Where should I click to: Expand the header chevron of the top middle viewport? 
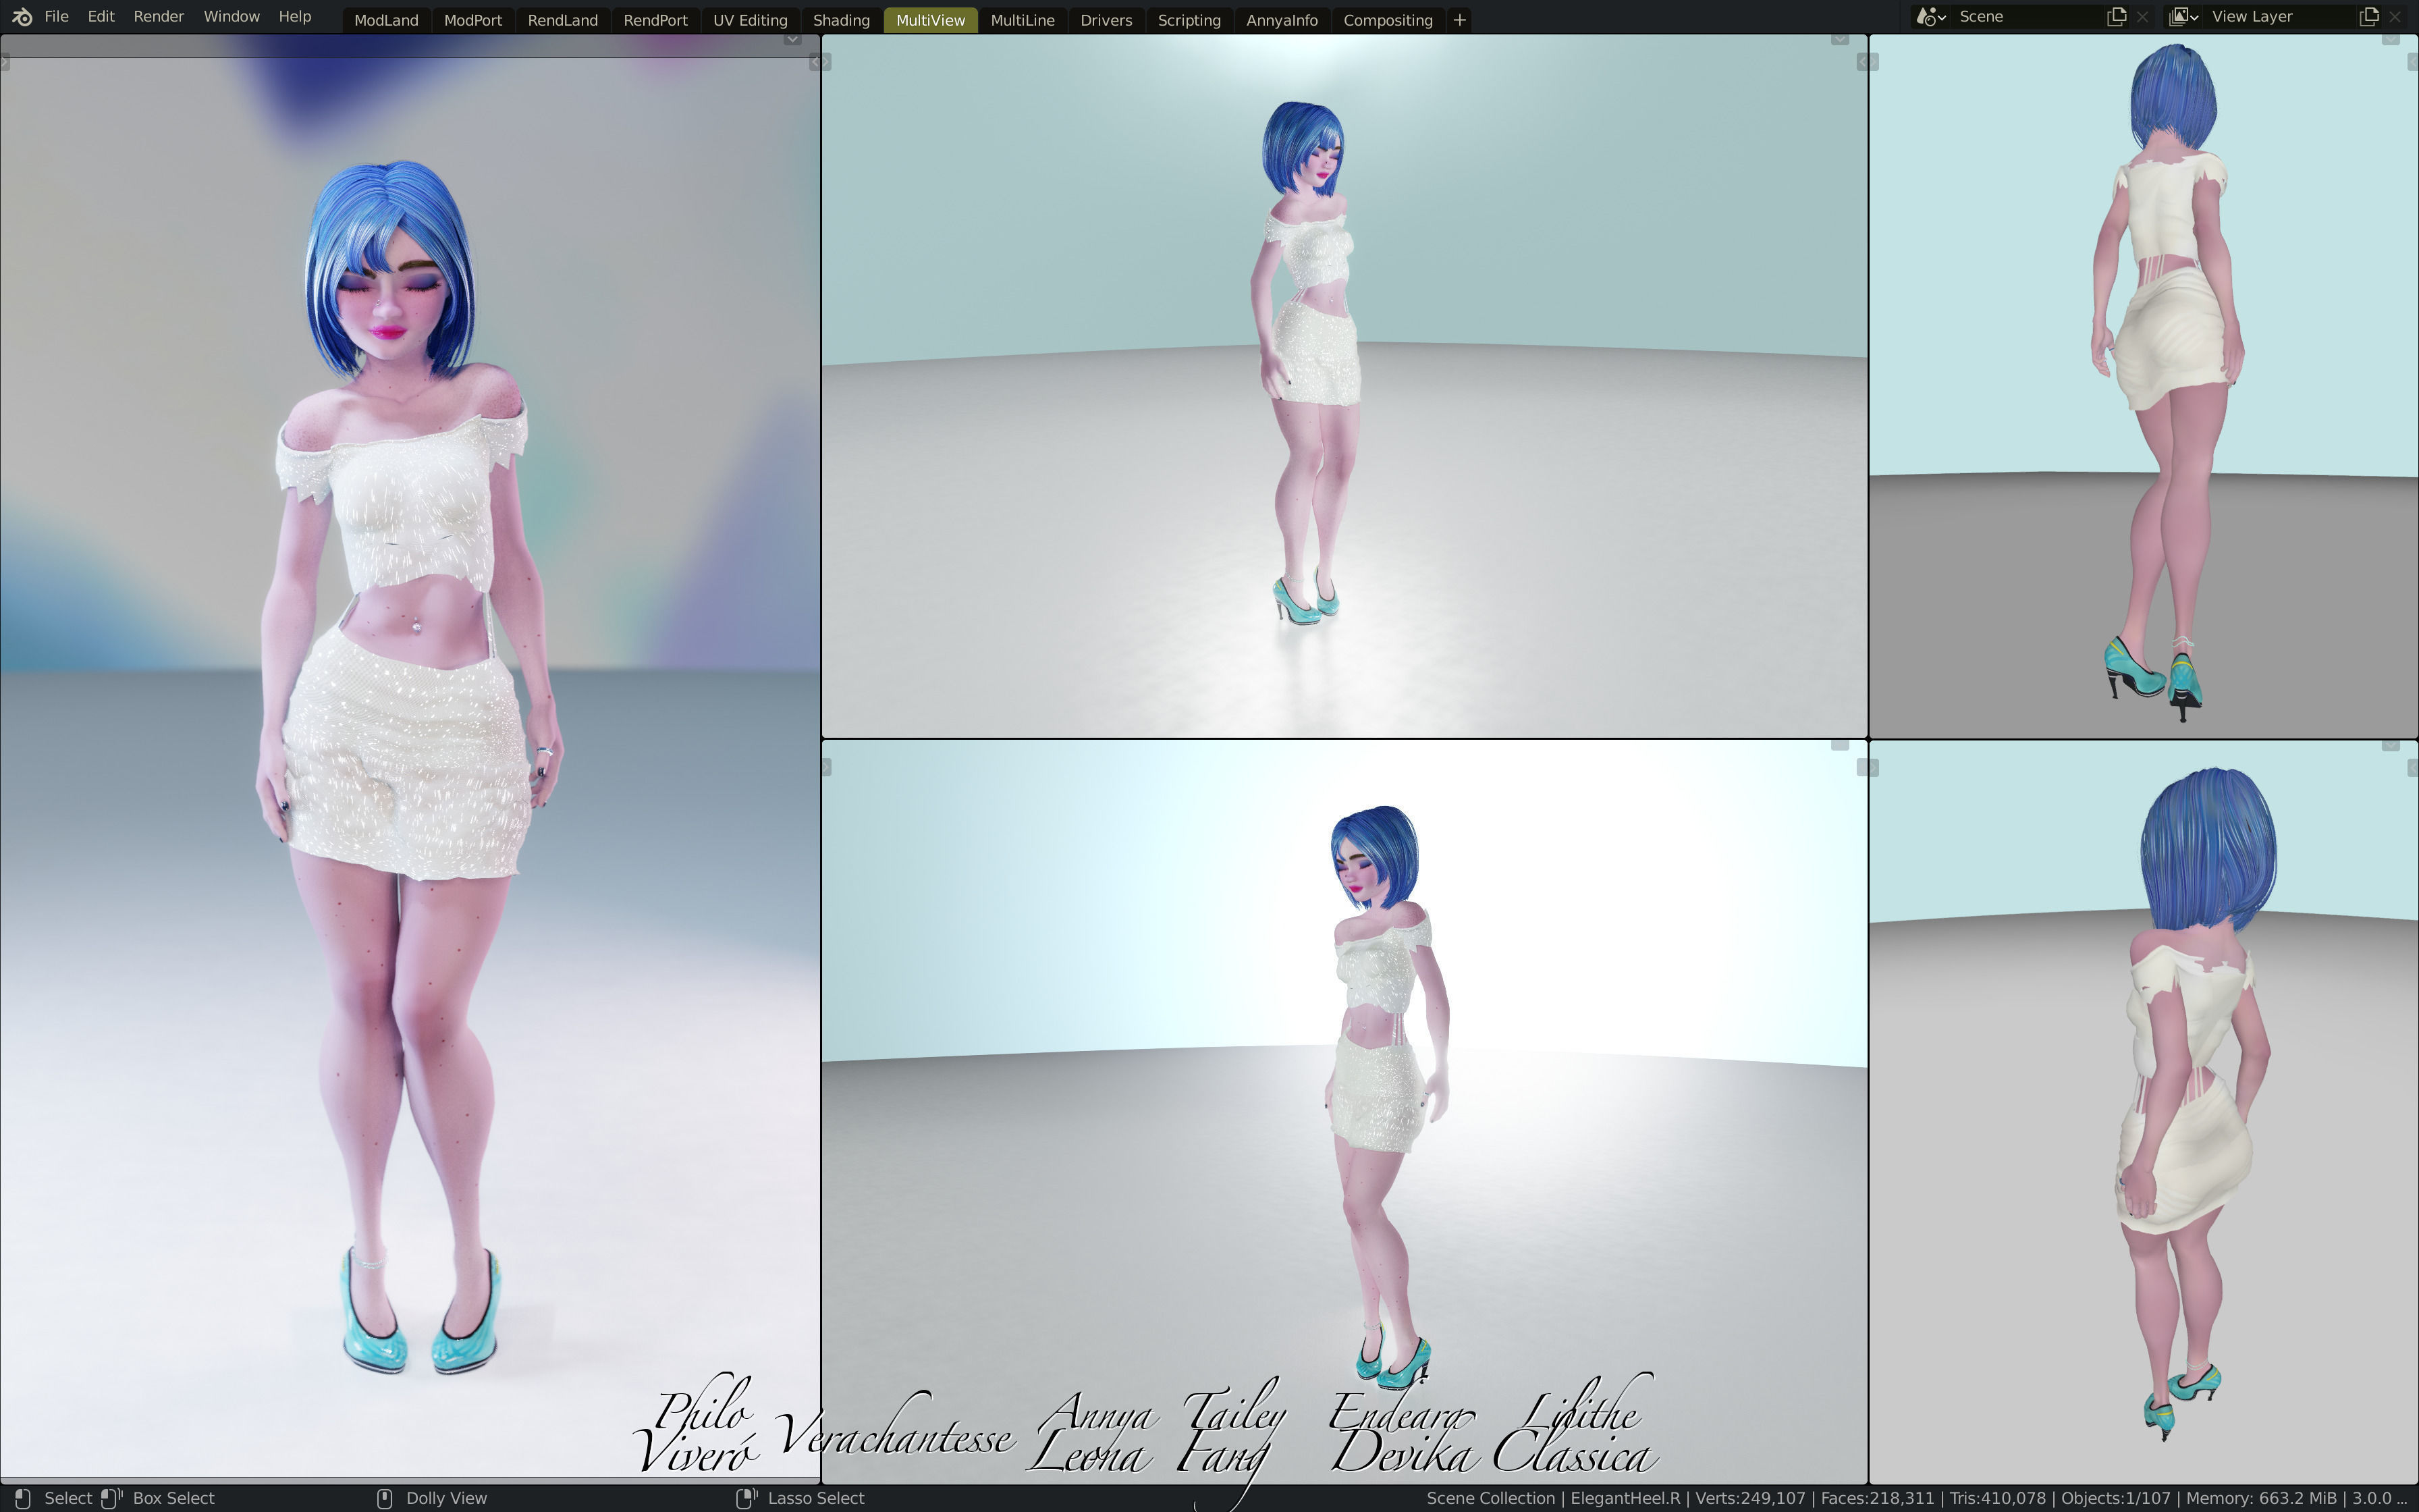[1839, 40]
